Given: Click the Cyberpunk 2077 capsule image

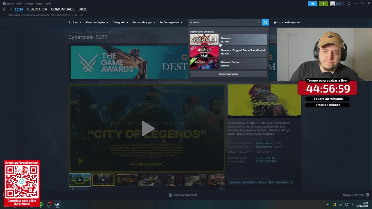Looking at the screenshot, I should point(264,101).
